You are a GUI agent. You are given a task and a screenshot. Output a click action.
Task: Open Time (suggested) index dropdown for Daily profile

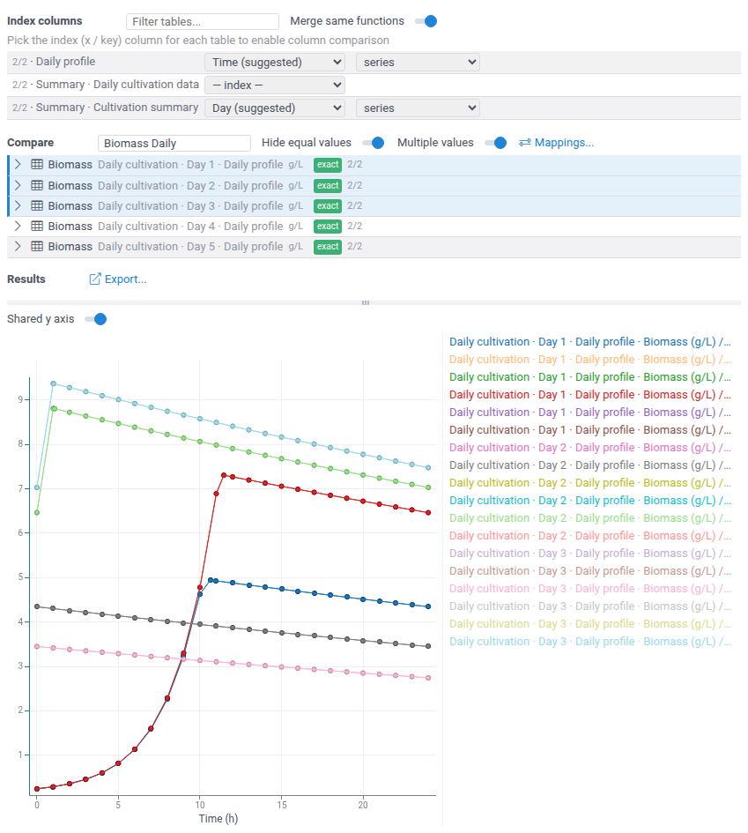coord(275,63)
